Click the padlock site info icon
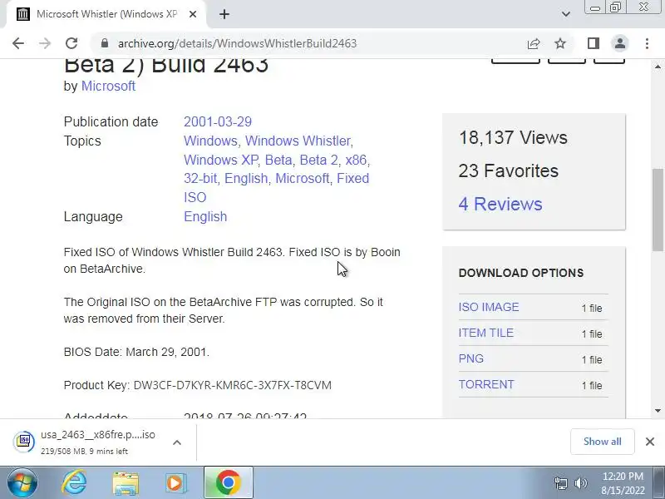The height and width of the screenshot is (499, 665). [x=105, y=43]
